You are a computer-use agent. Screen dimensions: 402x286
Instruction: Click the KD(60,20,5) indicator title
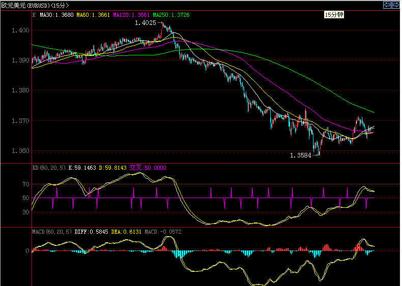49,168
